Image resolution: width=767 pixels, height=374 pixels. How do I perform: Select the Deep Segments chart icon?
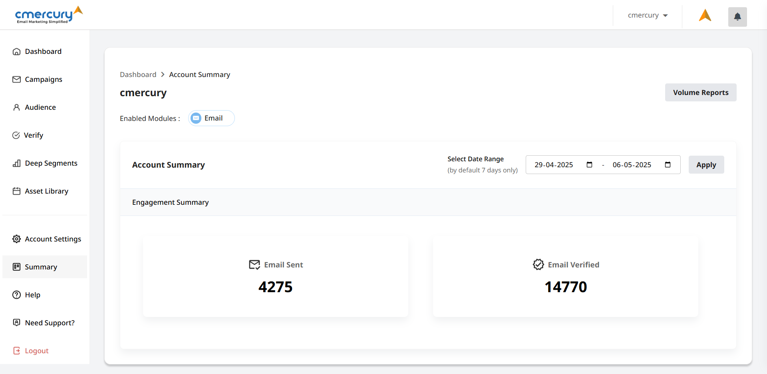(x=16, y=163)
